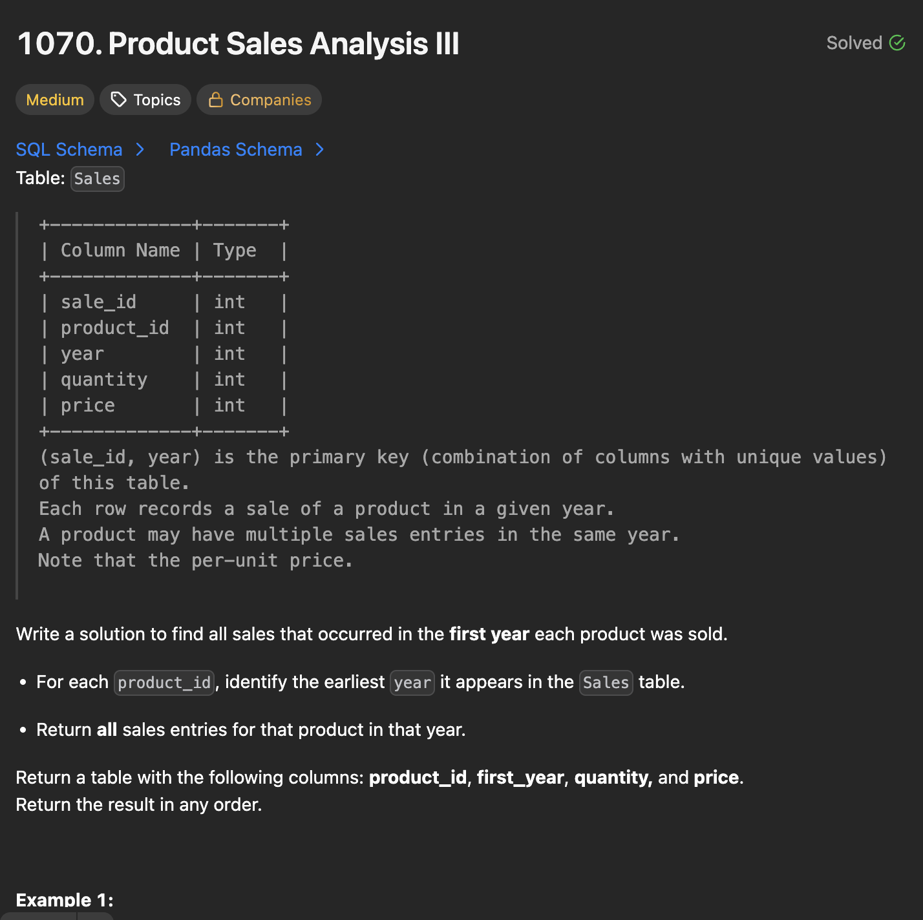Click the chevron next to Pandas Schema
923x920 pixels.
click(319, 149)
